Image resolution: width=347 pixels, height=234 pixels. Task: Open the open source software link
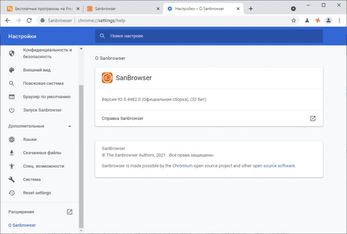pyautogui.click(x=273, y=166)
